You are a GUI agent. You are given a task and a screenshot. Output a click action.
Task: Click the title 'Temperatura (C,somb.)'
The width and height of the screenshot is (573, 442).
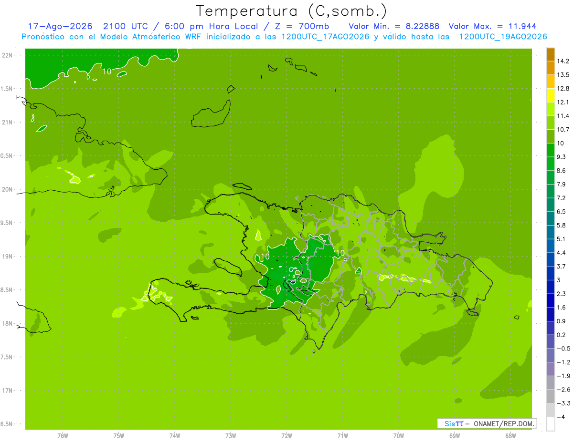291,11
